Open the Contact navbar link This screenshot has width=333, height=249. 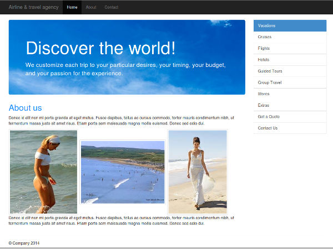pos(112,7)
